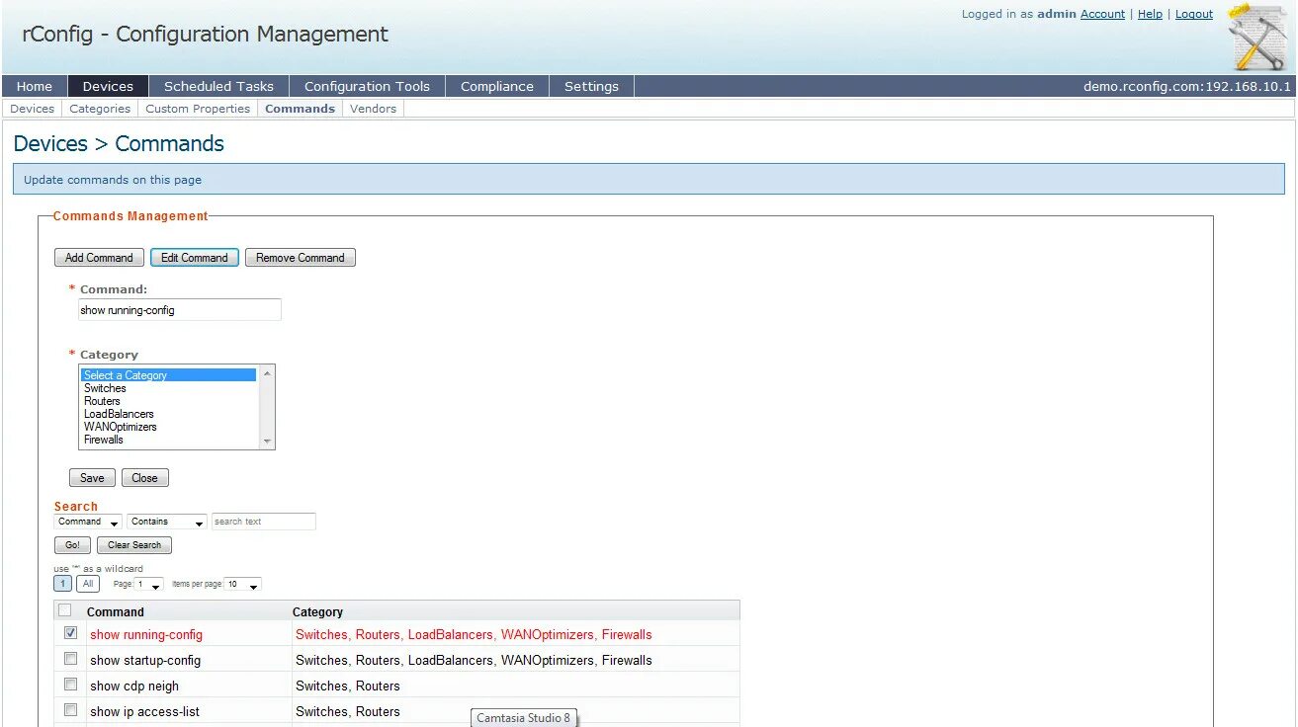Check the show ip access-list row checkbox

(x=70, y=710)
